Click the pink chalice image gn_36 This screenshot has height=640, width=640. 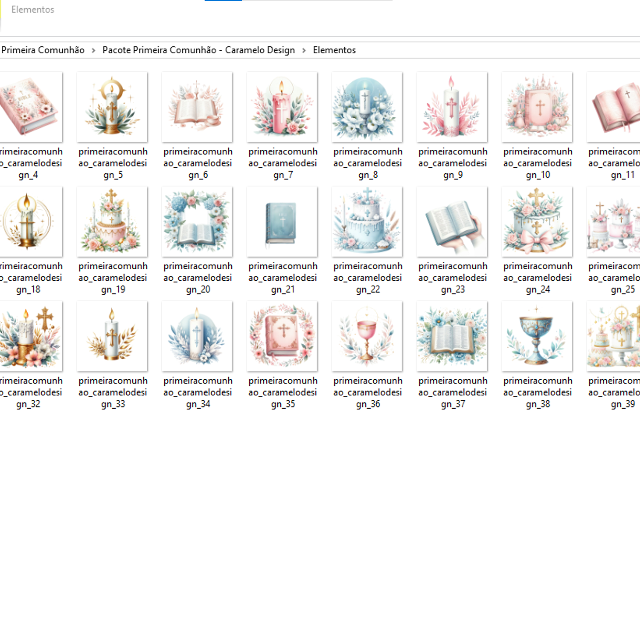tap(367, 336)
